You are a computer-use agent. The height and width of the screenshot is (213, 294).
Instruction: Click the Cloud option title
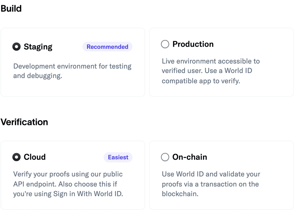35,157
